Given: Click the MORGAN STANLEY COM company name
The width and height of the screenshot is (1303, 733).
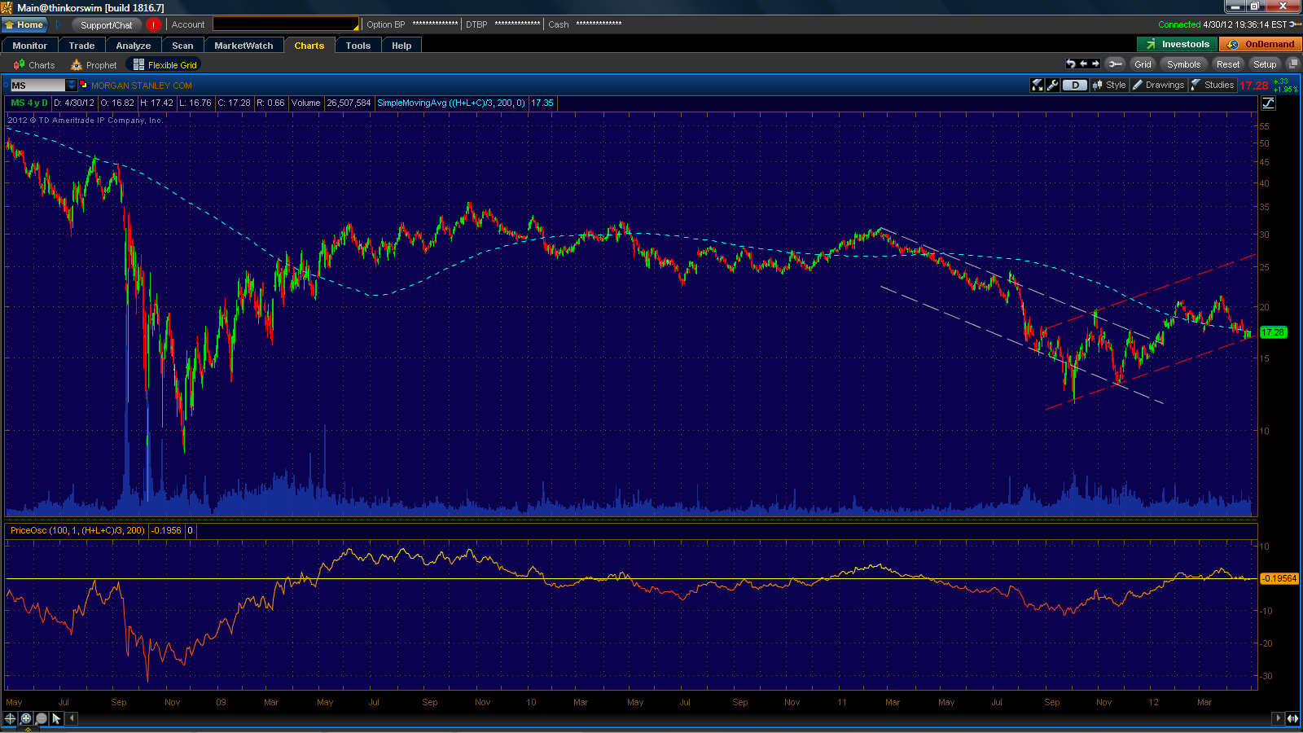Looking at the screenshot, I should click(142, 86).
